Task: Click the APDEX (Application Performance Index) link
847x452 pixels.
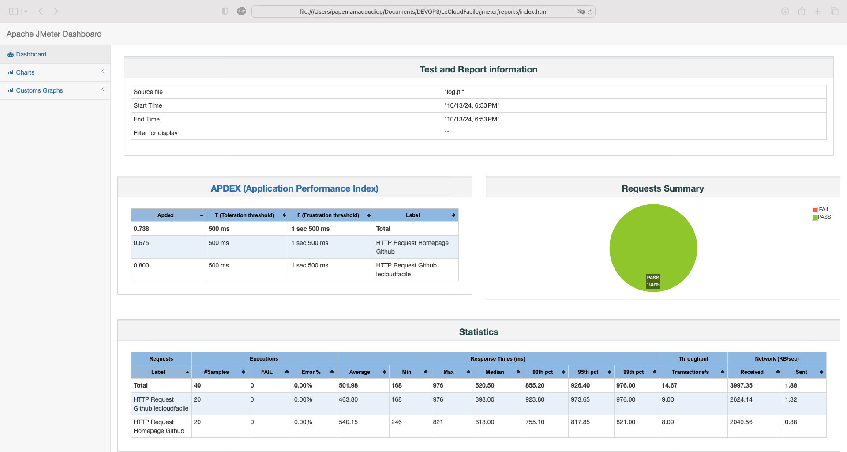Action: [x=294, y=188]
